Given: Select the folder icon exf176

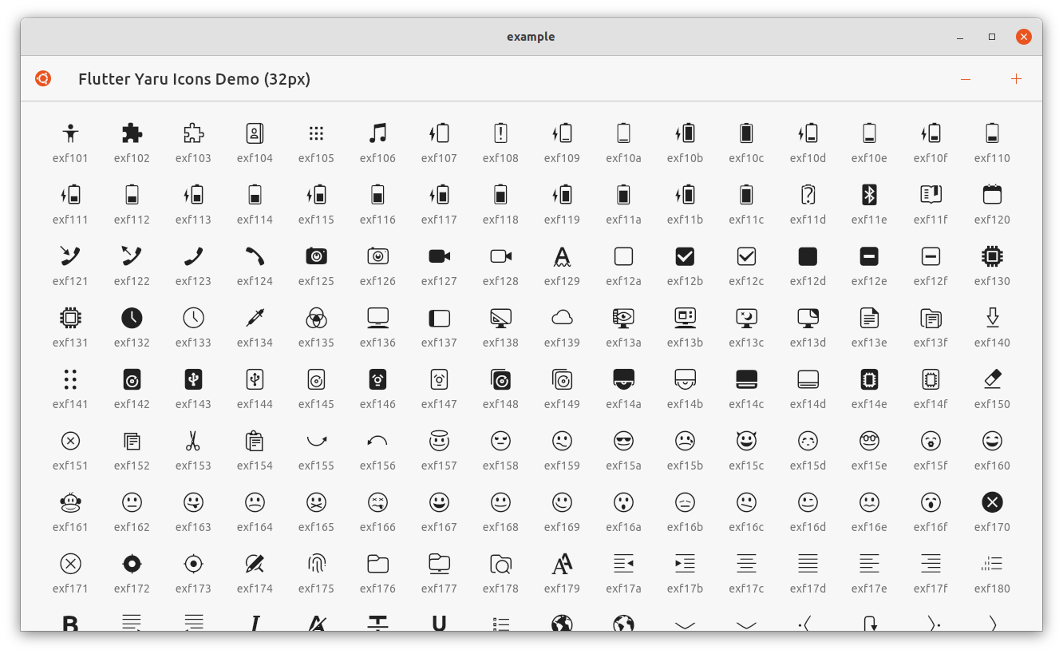Looking at the screenshot, I should click(377, 563).
